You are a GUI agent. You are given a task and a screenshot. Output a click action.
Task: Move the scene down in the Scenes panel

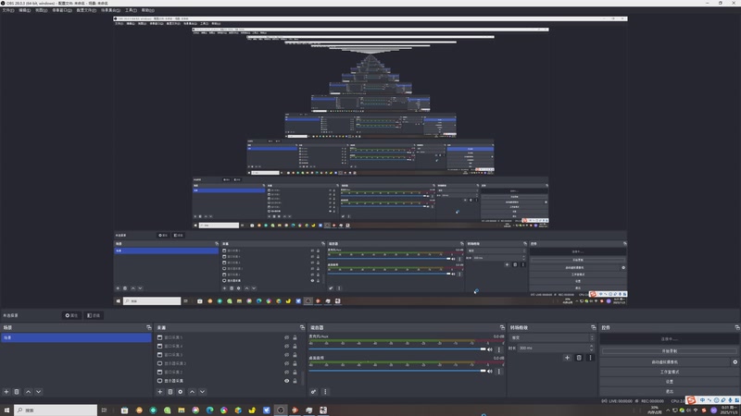click(x=39, y=391)
